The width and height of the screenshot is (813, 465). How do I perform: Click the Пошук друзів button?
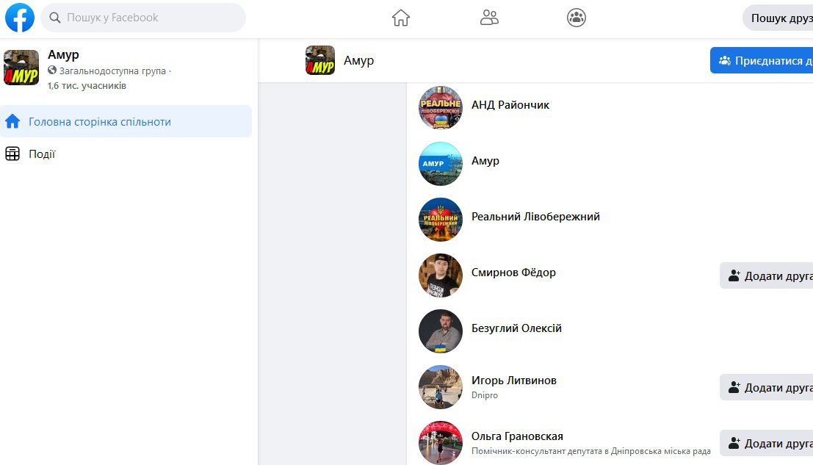(x=778, y=18)
